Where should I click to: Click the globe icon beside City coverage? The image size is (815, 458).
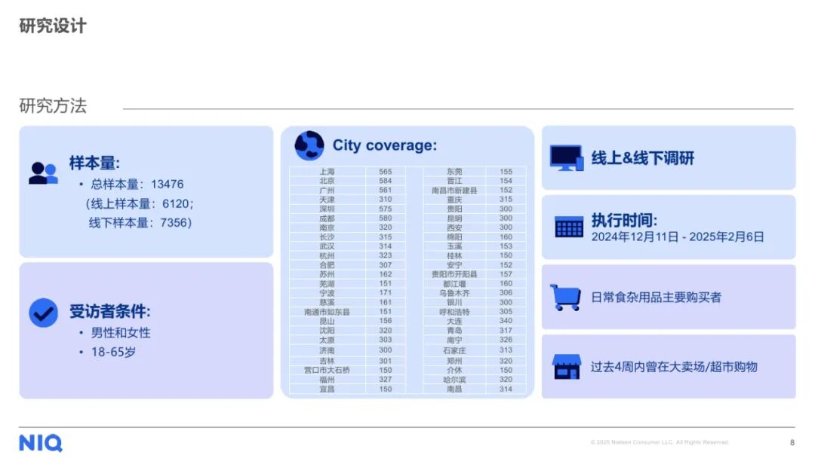(x=309, y=145)
